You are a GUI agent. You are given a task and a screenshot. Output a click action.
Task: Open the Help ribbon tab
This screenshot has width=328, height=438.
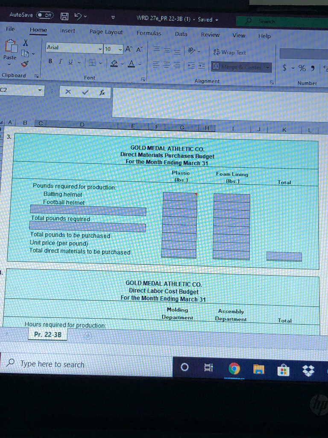(264, 36)
